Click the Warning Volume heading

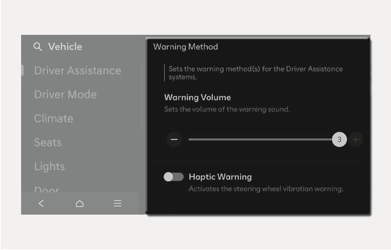(197, 98)
